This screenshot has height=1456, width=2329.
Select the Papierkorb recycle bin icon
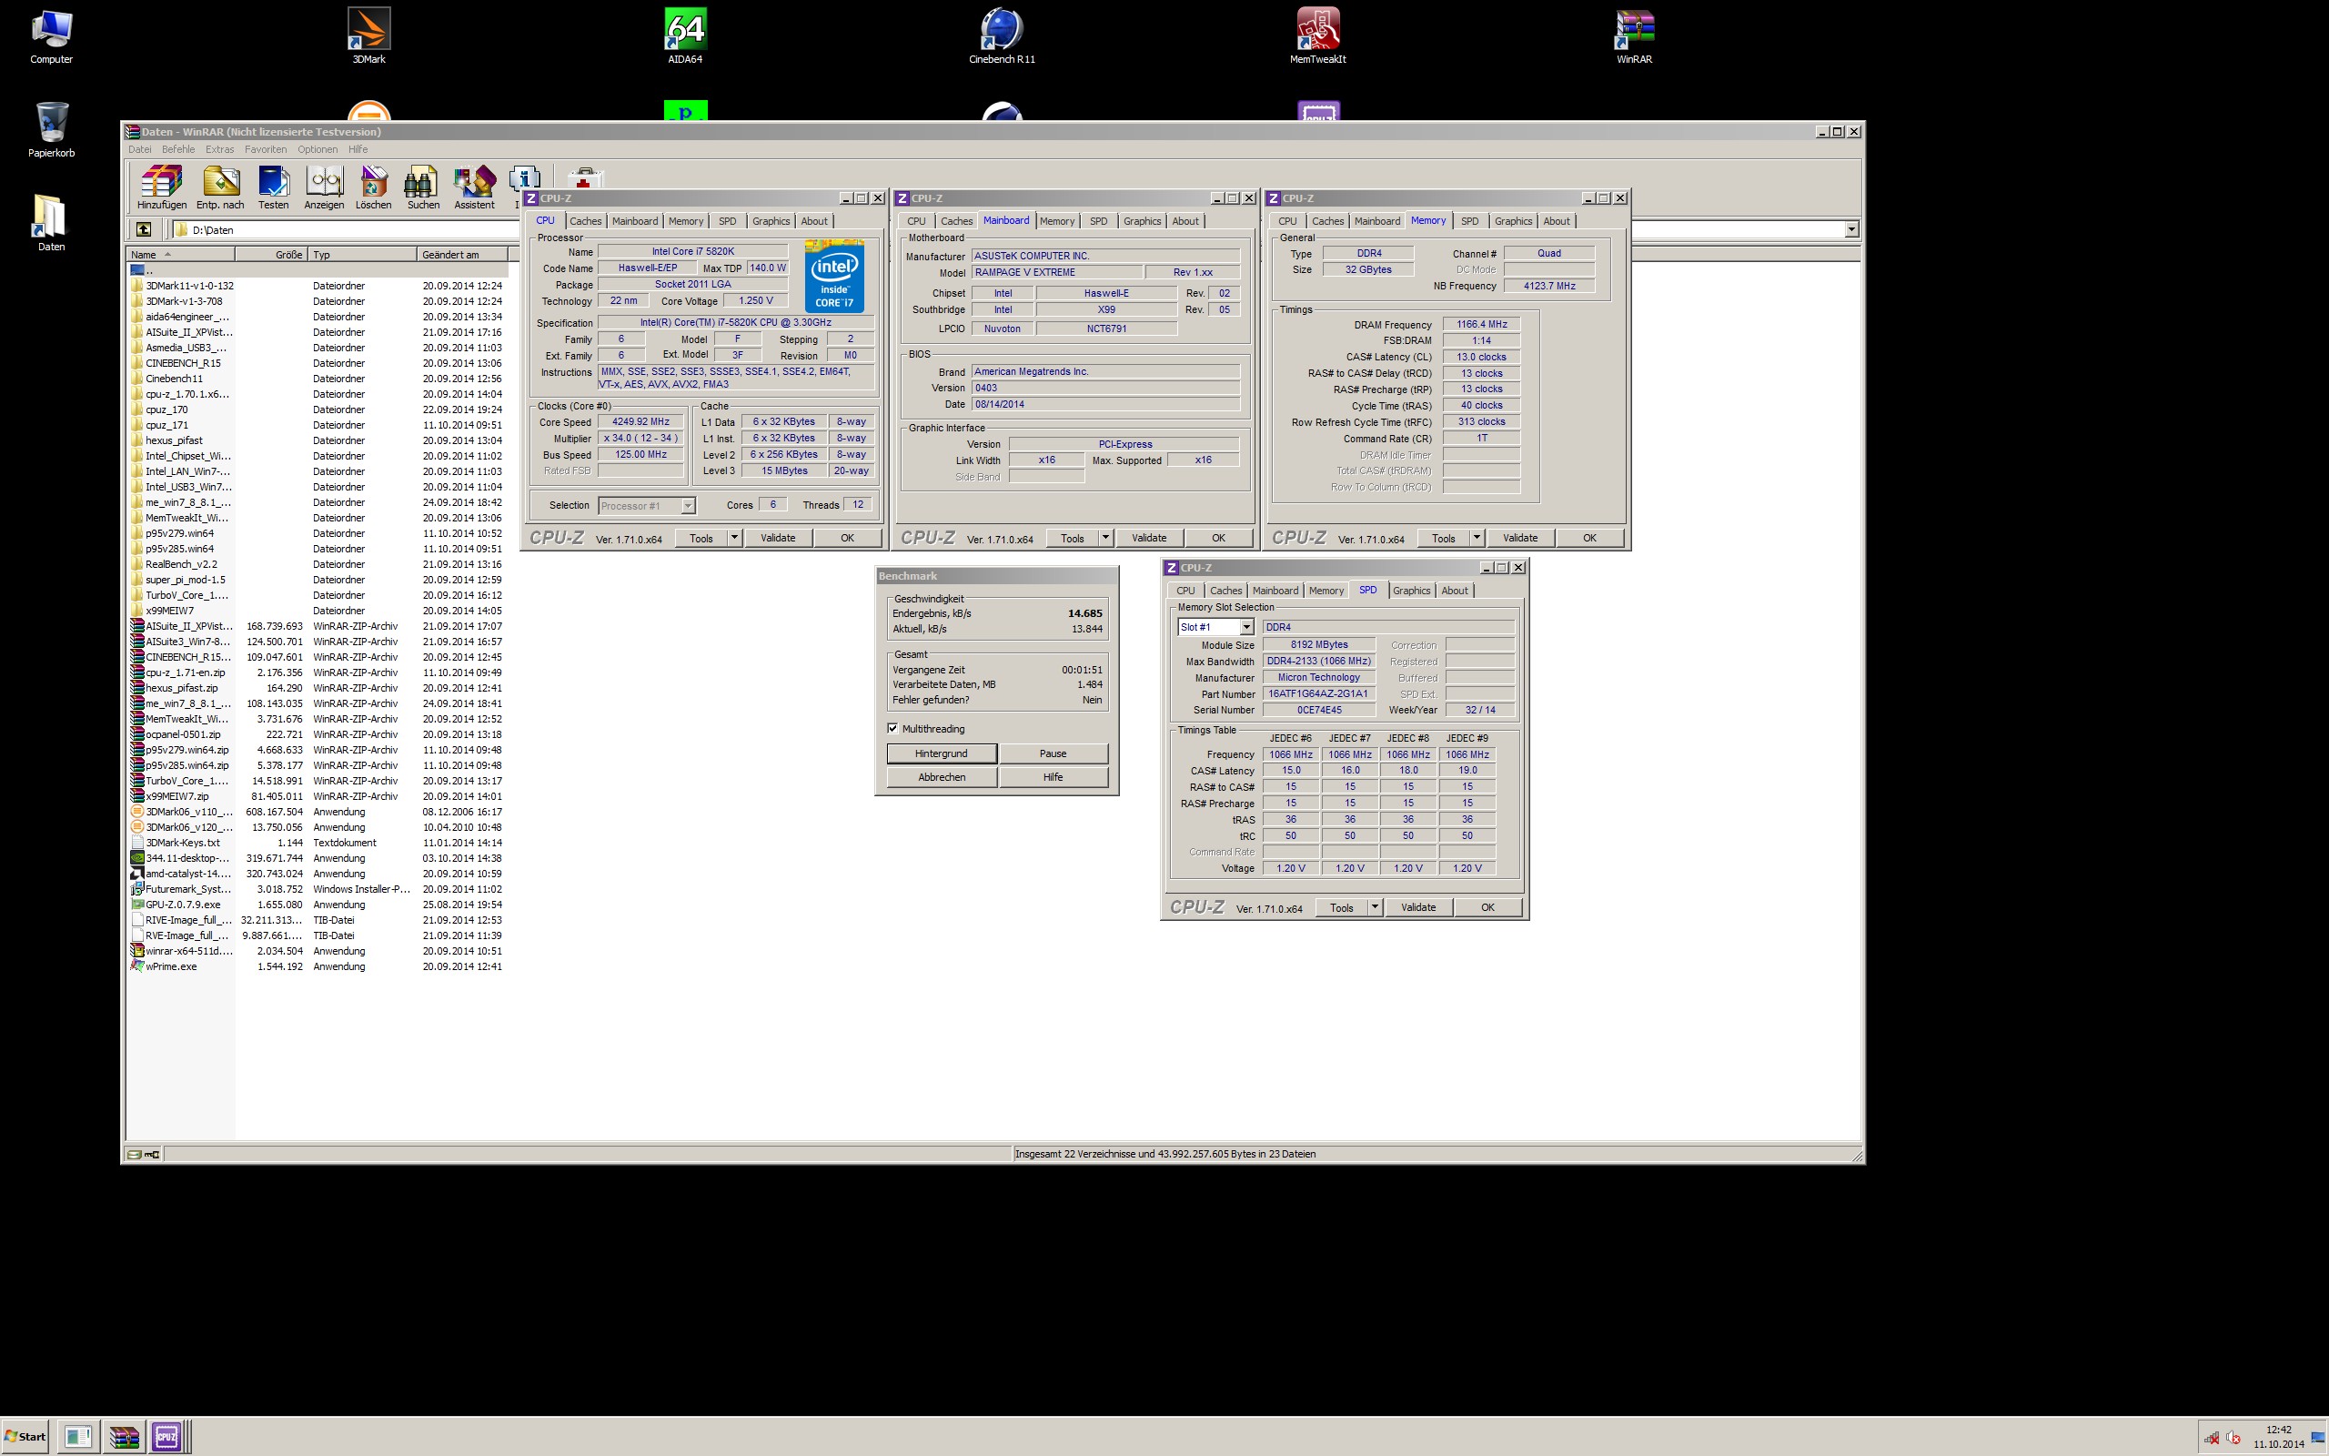(51, 130)
